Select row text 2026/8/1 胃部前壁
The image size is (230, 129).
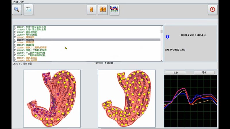pyautogui.click(x=26, y=42)
